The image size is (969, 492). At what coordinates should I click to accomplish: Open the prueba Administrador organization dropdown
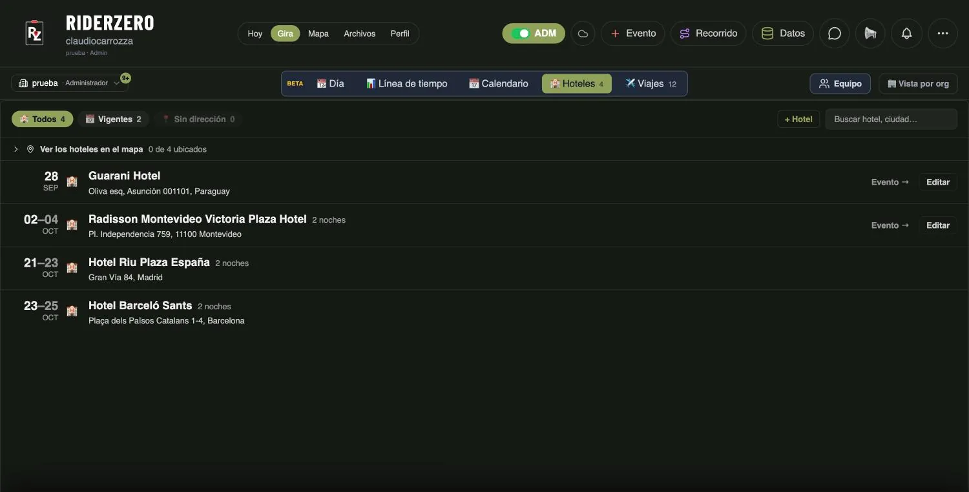[70, 83]
